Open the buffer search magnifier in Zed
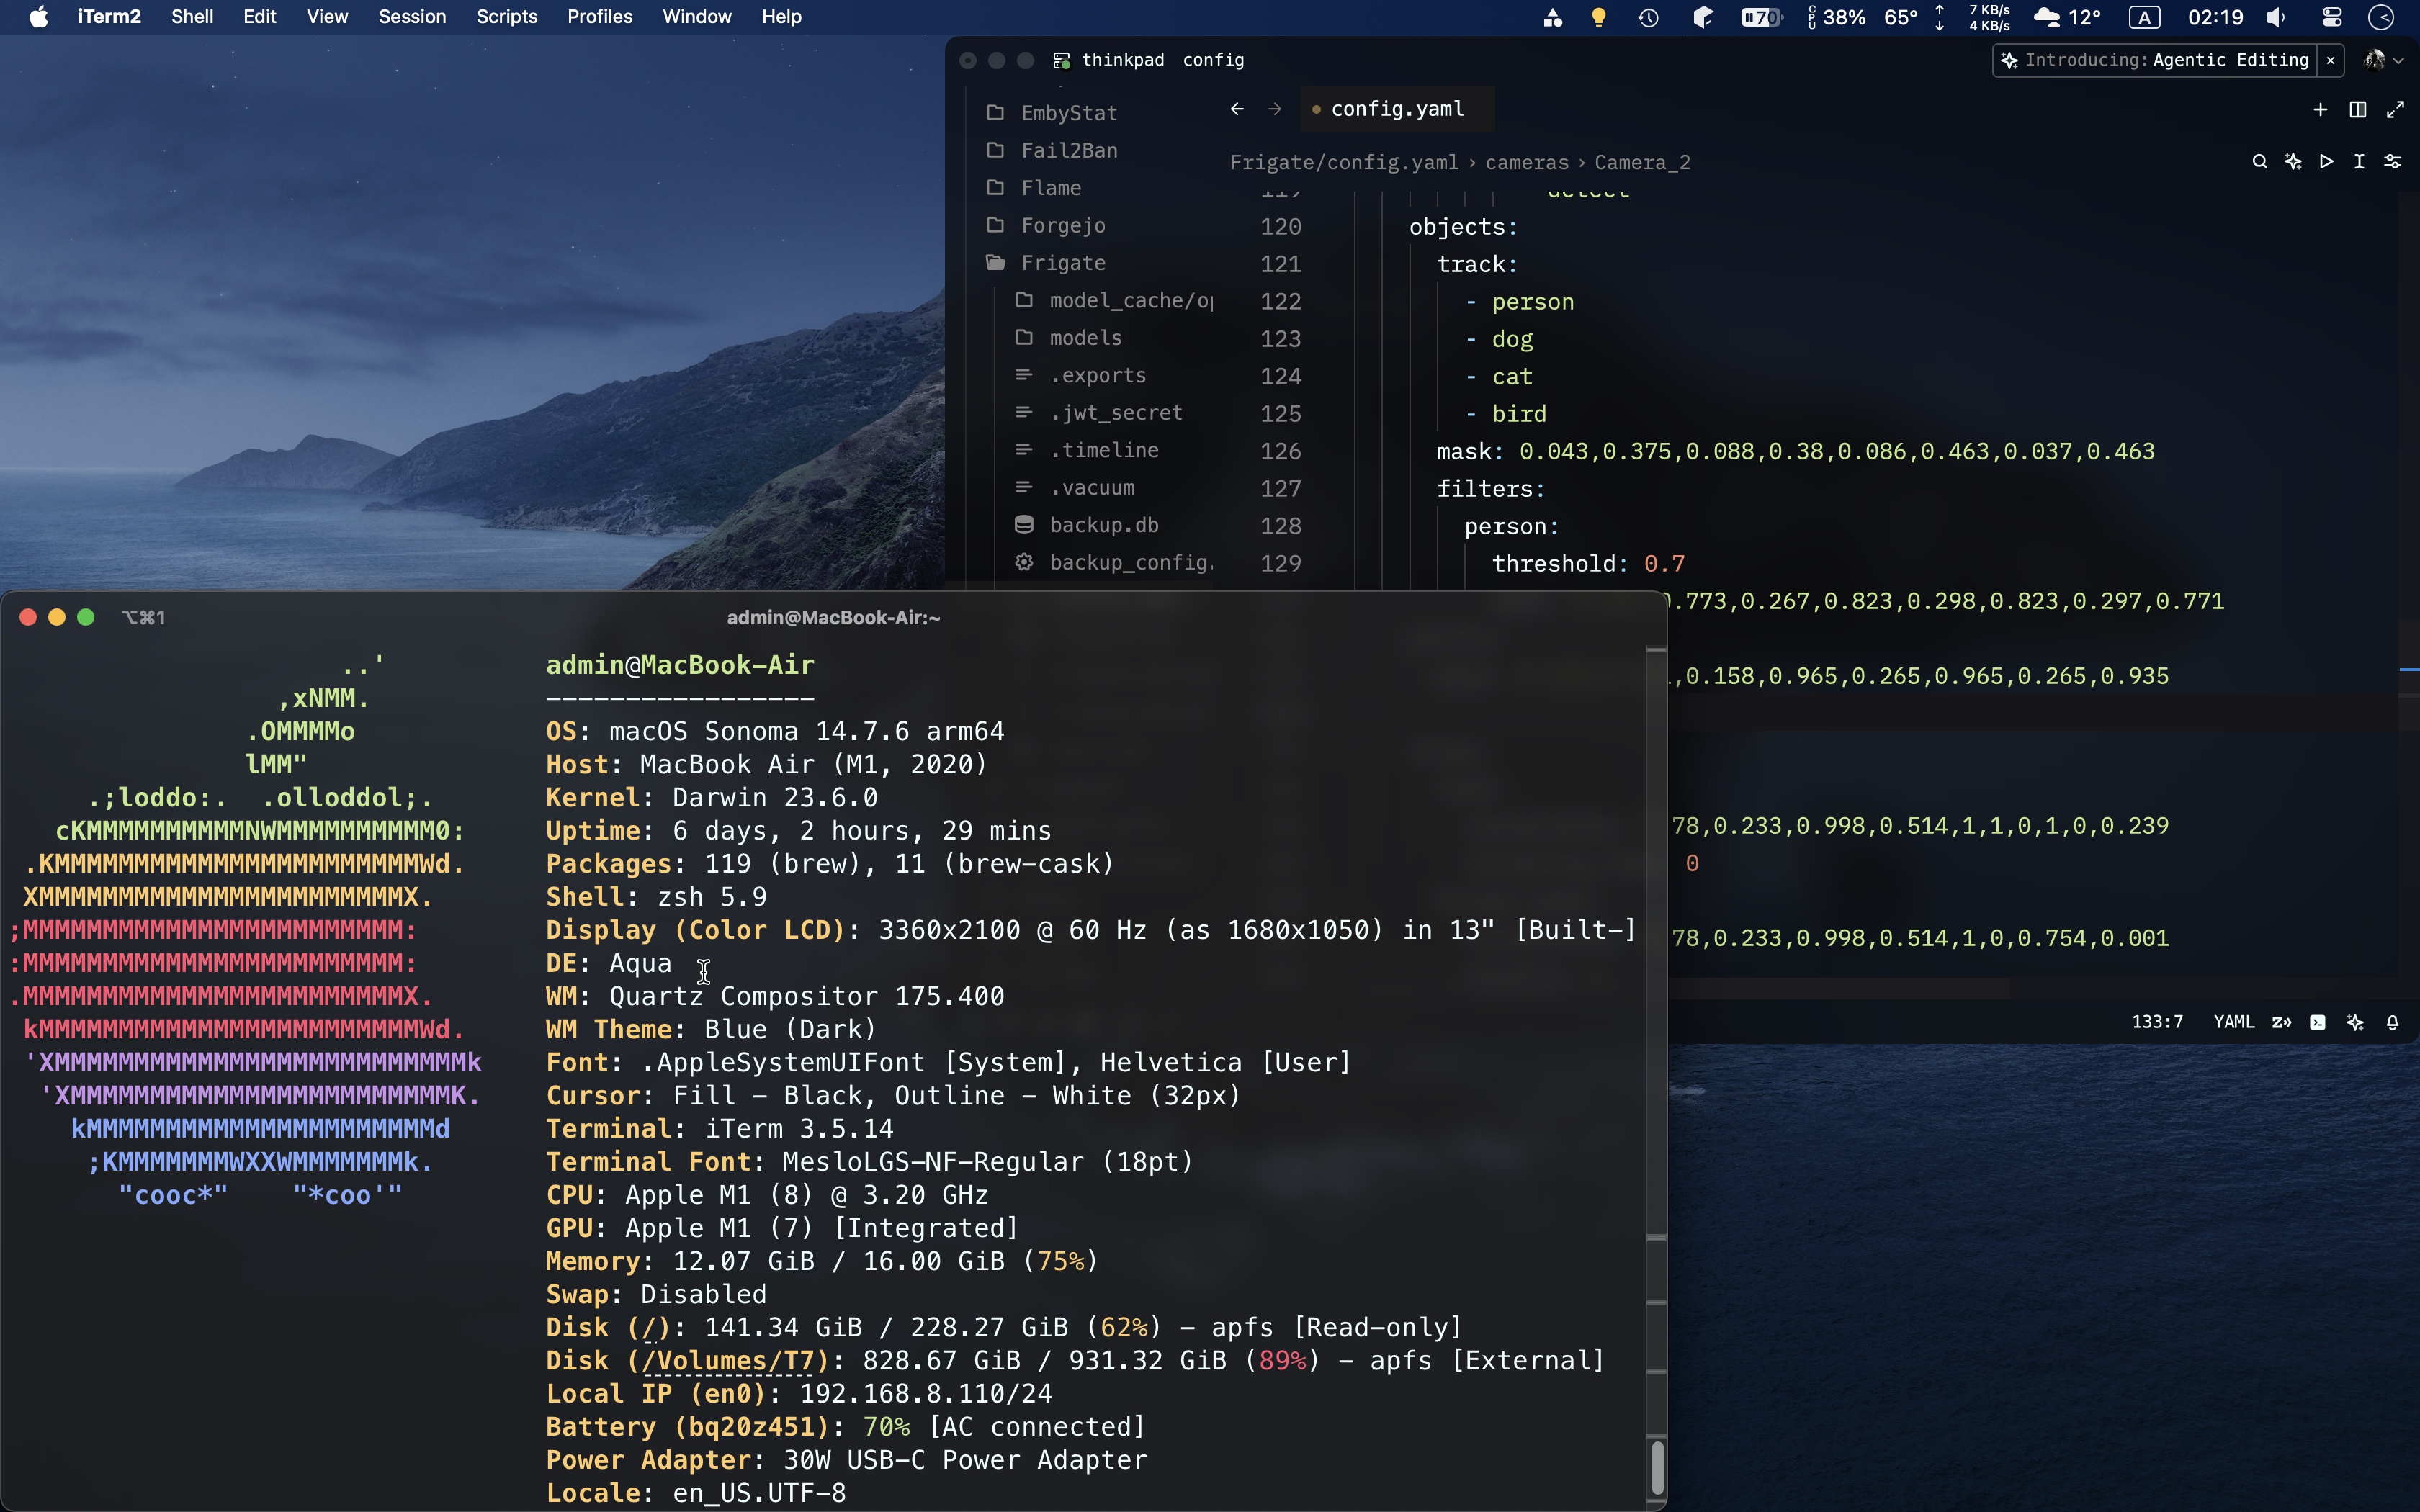 coord(2259,162)
